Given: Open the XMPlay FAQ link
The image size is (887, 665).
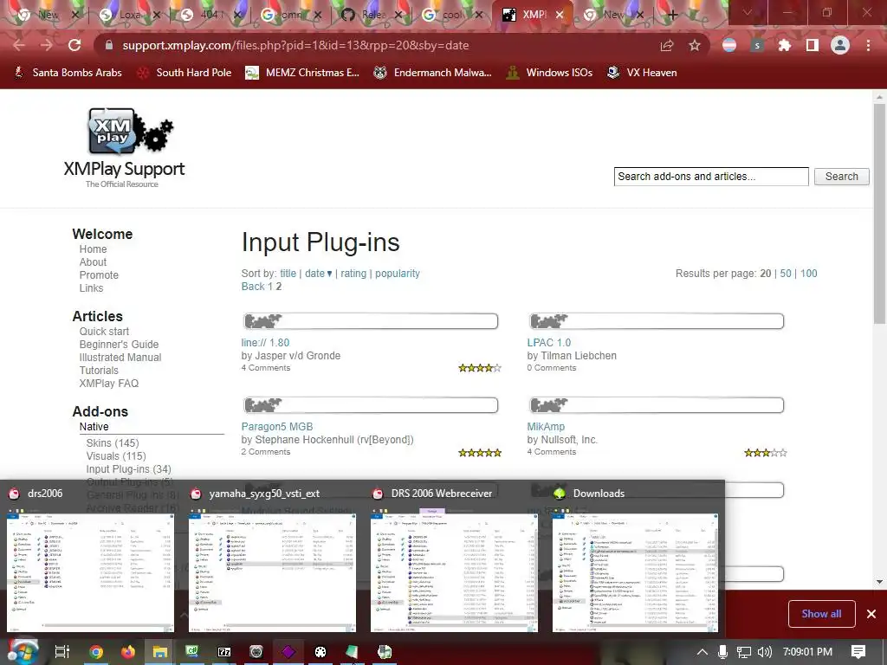Looking at the screenshot, I should tap(108, 384).
